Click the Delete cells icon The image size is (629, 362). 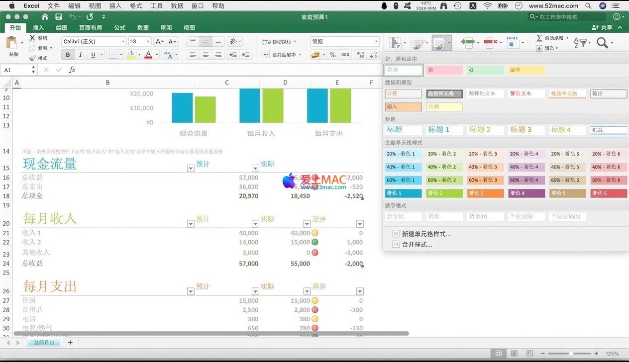[490, 43]
